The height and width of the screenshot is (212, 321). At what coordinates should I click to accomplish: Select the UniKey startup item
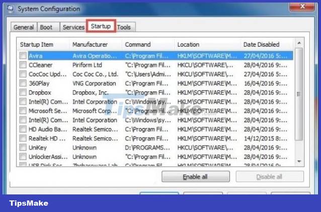pos(38,148)
